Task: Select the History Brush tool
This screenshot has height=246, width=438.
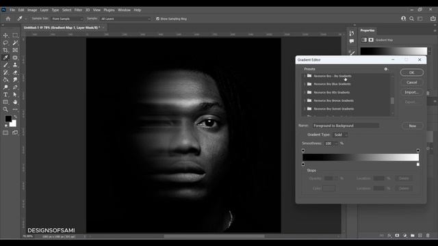Action: [x=5, y=72]
